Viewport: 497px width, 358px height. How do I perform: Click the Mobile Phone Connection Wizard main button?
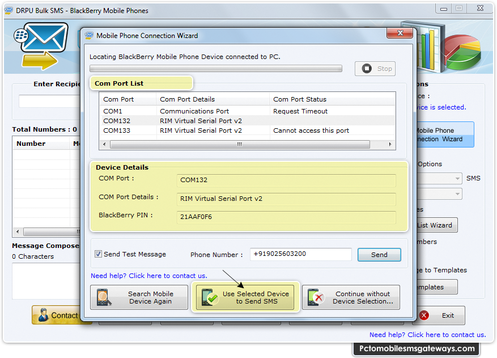coord(445,134)
